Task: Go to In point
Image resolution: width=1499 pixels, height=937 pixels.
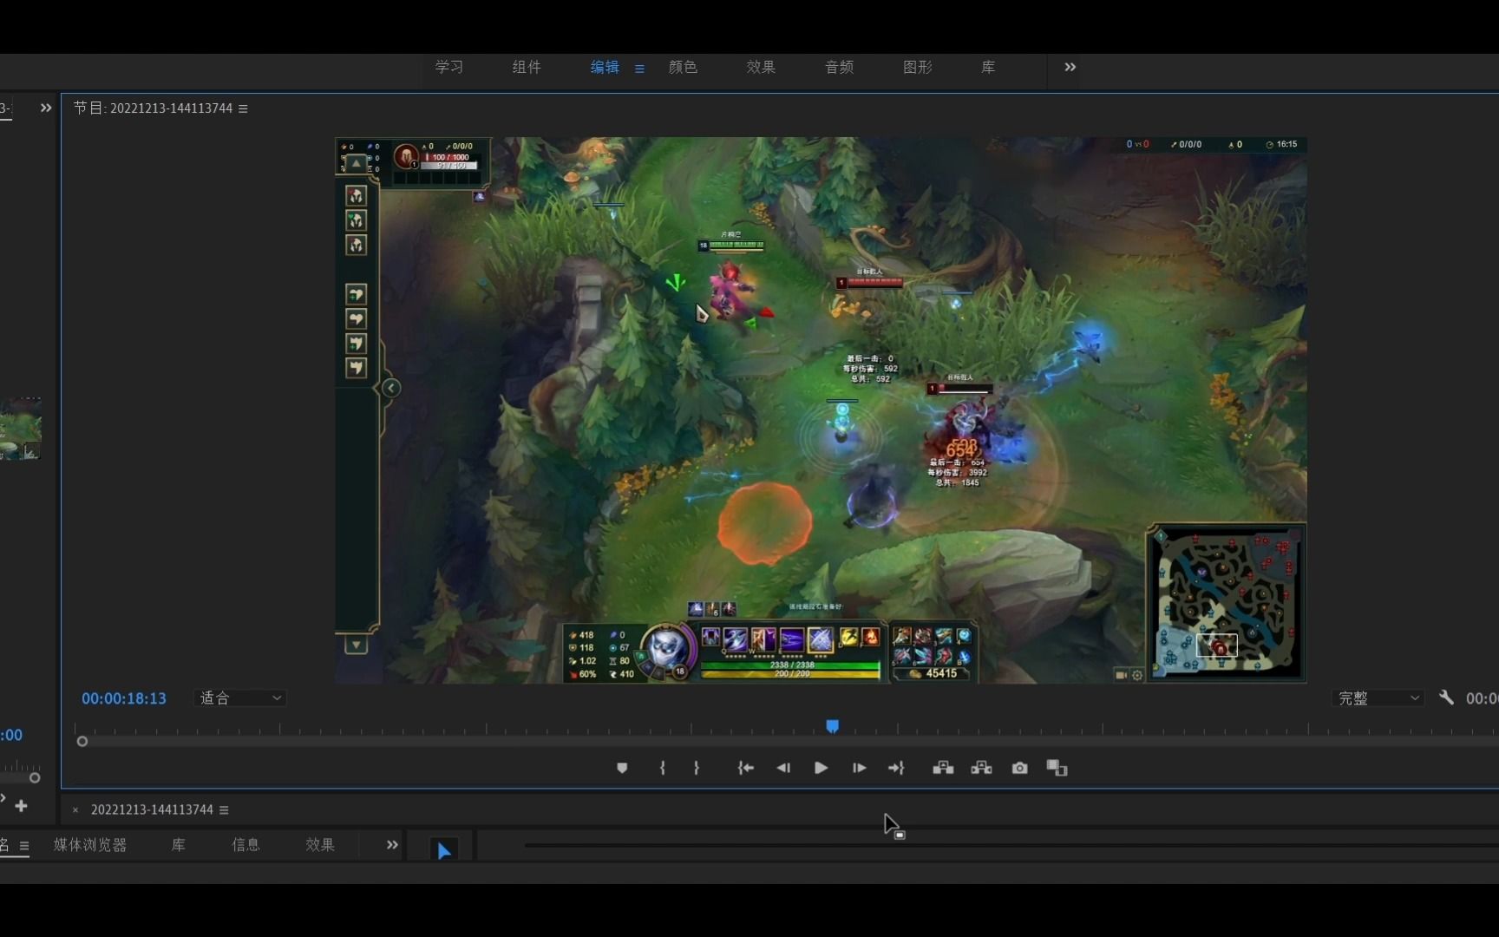Action: pyautogui.click(x=745, y=768)
